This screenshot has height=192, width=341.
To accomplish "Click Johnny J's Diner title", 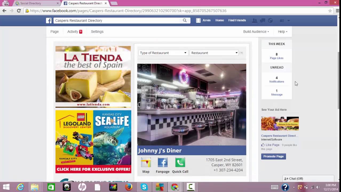I will (160, 150).
